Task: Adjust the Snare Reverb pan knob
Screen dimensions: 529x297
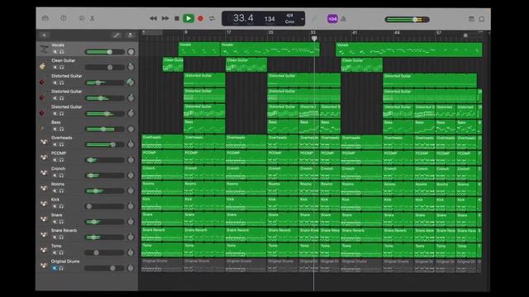Action: click(131, 237)
